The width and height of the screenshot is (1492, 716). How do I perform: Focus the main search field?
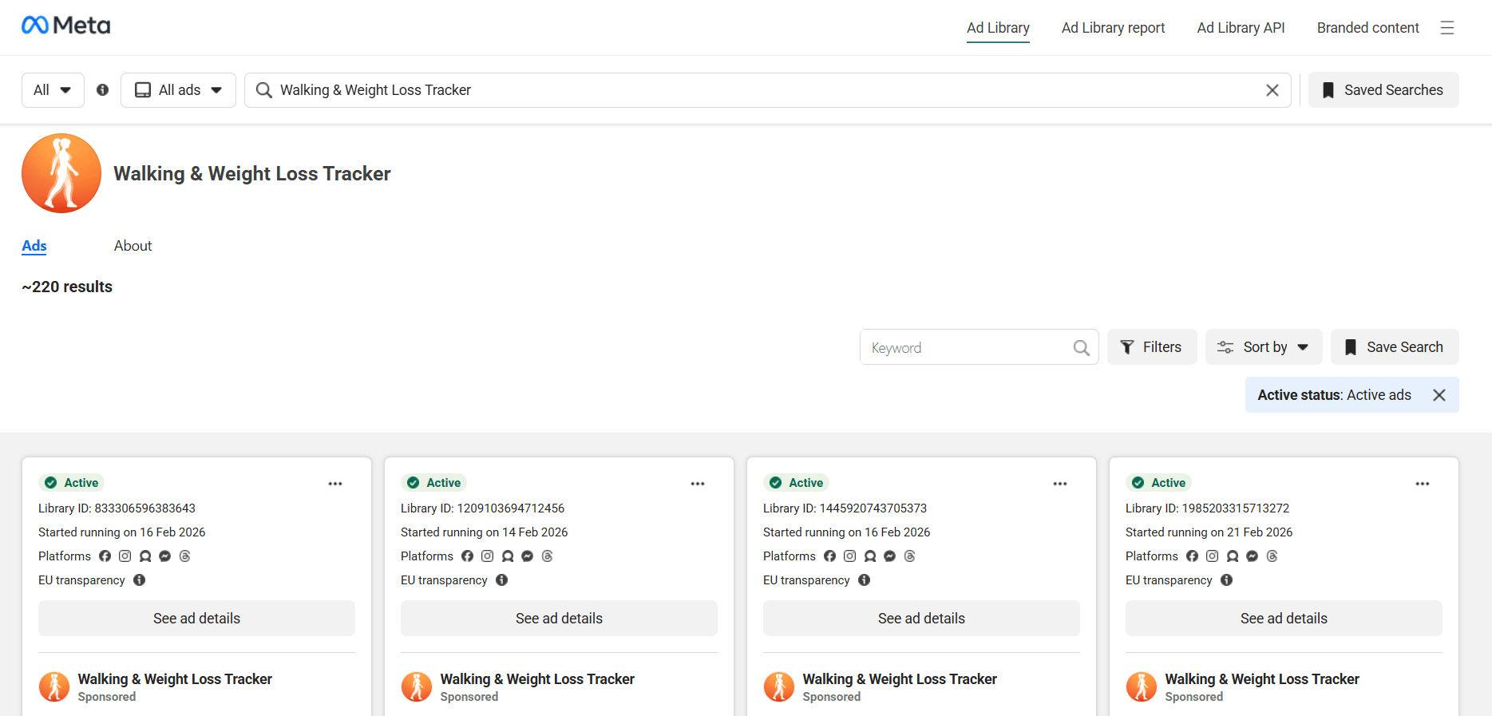768,90
